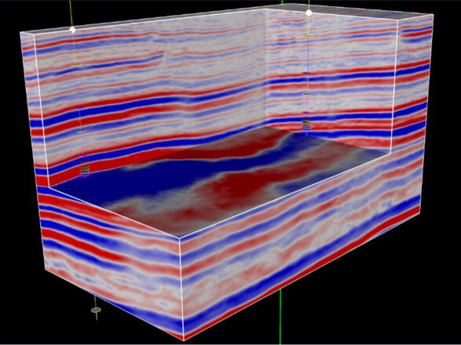Select the right well's white wellhead sphere
The image size is (461, 345).
tap(309, 13)
